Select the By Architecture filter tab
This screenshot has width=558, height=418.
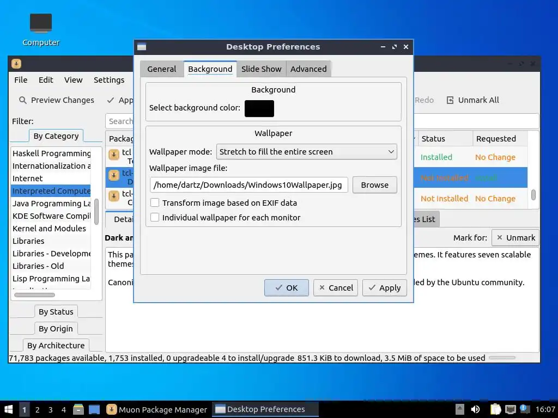tap(56, 346)
